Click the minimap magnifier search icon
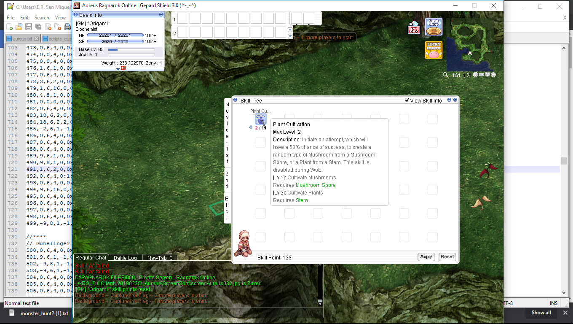 pyautogui.click(x=445, y=75)
